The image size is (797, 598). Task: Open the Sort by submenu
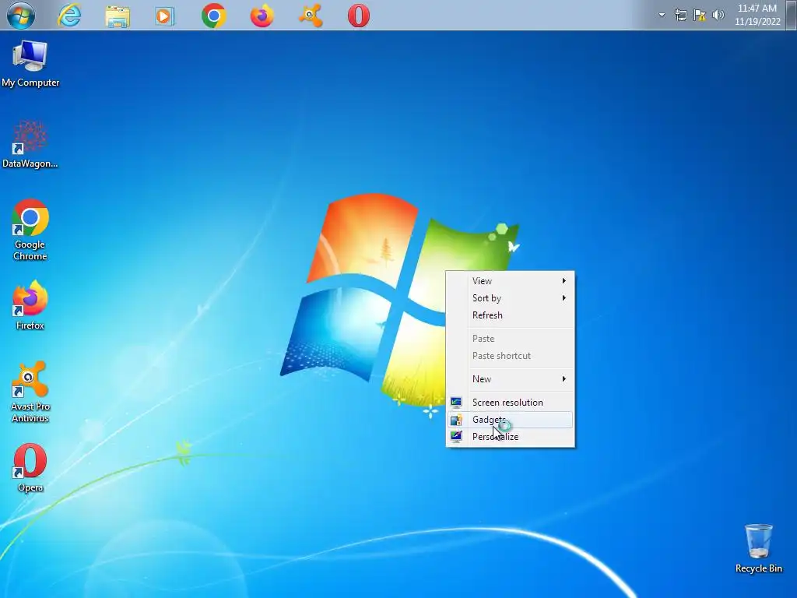pos(511,298)
